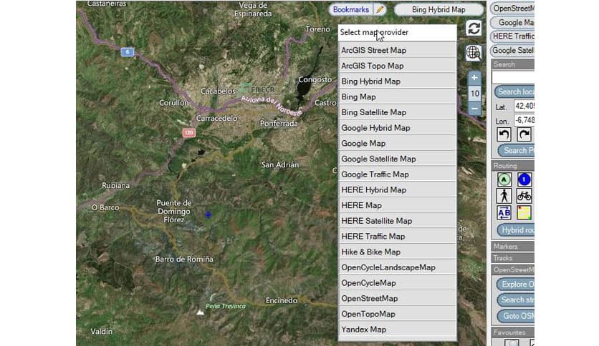Click the HERE Traffic quick button in sidebar
This screenshot has width=599, height=346.
512,36
